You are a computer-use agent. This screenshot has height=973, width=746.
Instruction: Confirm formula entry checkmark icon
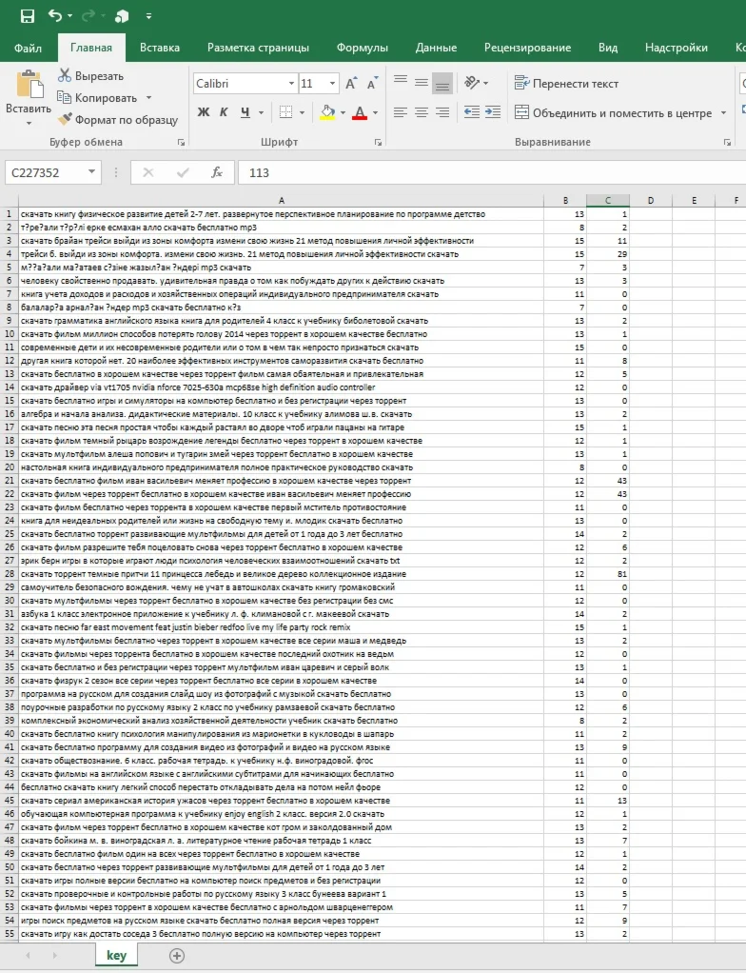tap(183, 172)
